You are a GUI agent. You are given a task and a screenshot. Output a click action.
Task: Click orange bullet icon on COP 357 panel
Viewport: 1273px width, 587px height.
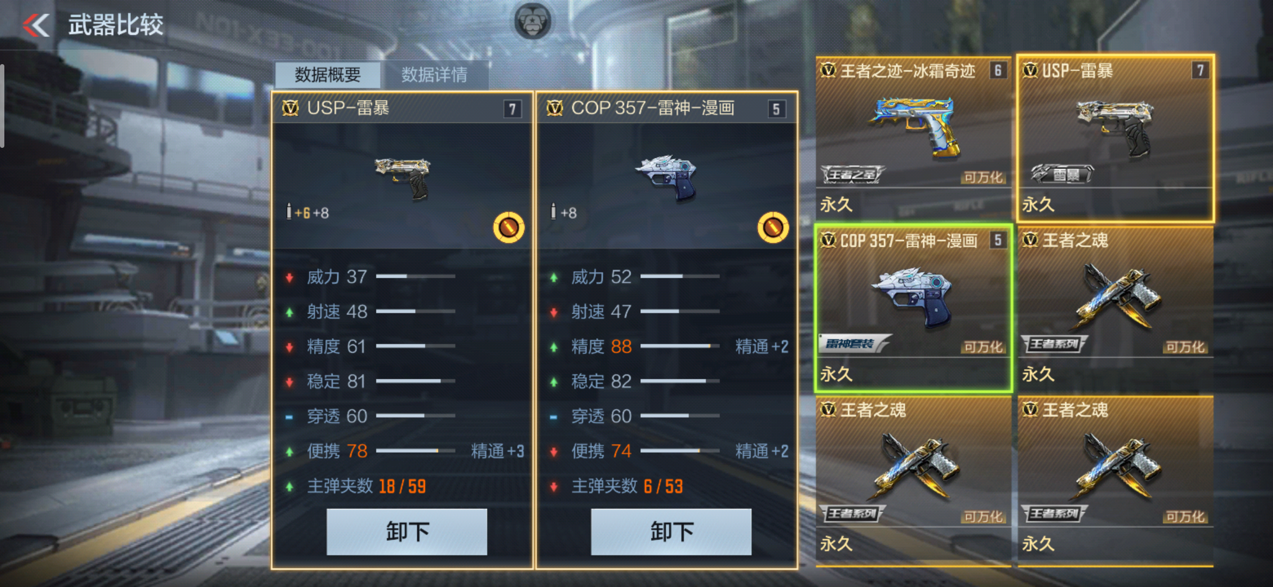tap(773, 227)
